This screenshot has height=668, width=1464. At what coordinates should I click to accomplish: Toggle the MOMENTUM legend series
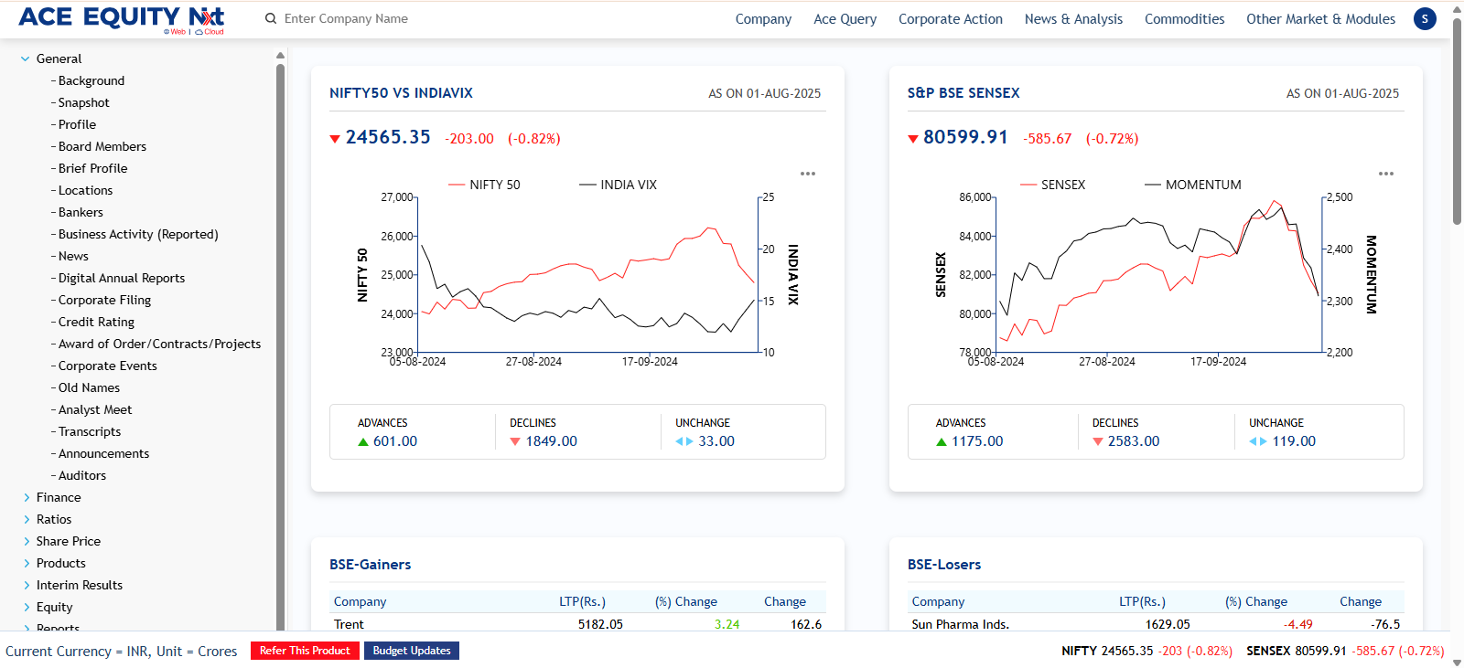tap(1193, 185)
